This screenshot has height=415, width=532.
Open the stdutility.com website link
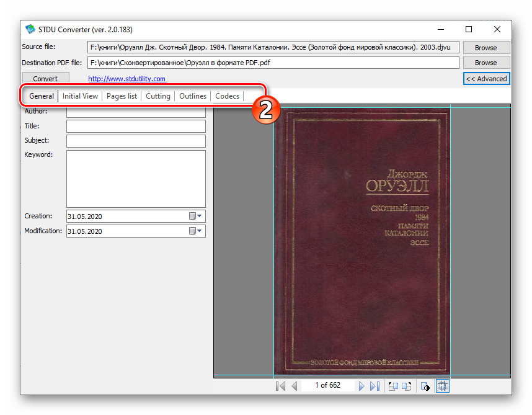pos(126,79)
